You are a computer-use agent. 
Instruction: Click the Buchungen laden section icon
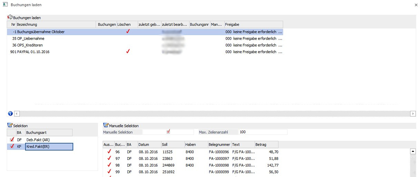(10, 17)
